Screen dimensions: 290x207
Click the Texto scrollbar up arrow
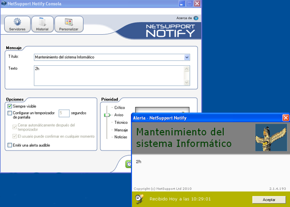click(x=187, y=69)
